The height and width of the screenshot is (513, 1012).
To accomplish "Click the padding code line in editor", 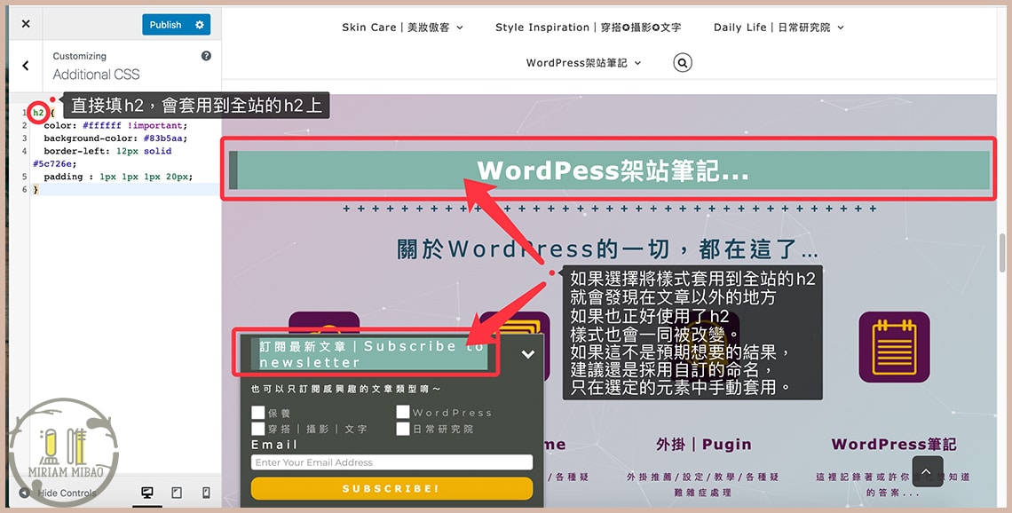I will 118,176.
